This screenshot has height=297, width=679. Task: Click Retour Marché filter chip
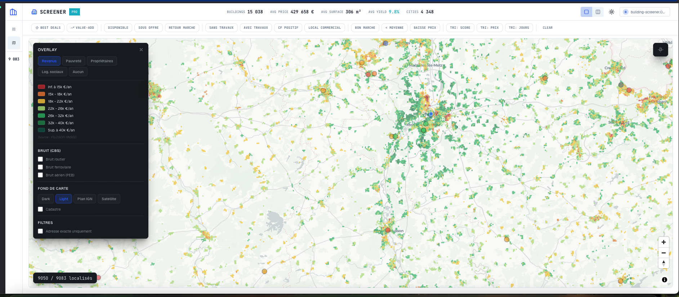coord(182,28)
